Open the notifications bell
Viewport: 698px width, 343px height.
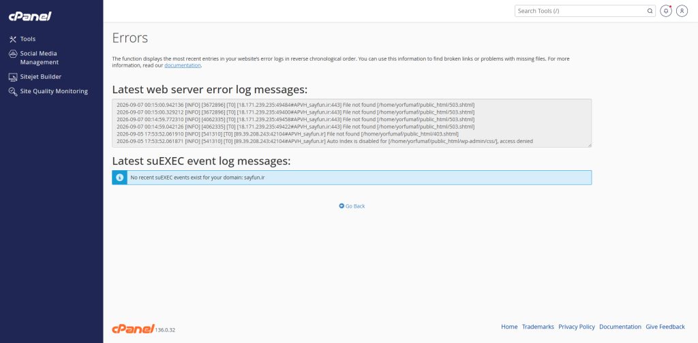665,11
